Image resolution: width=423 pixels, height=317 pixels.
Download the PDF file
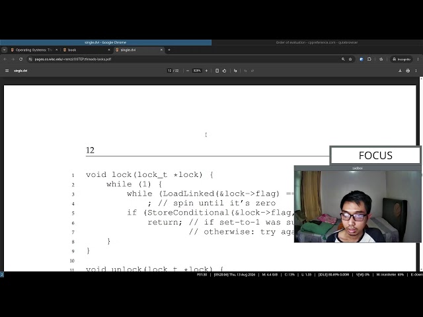pyautogui.click(x=400, y=71)
